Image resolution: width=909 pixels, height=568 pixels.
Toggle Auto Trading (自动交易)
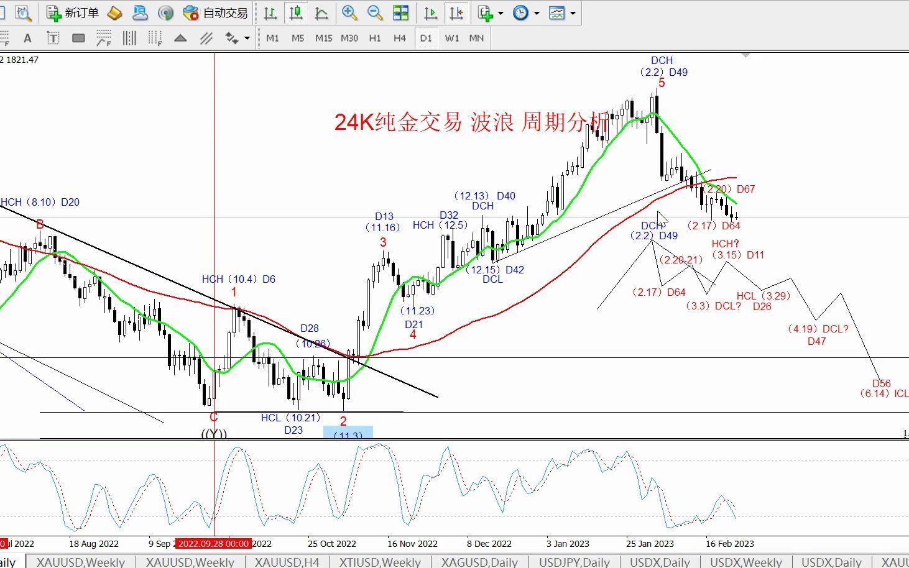[x=215, y=12]
